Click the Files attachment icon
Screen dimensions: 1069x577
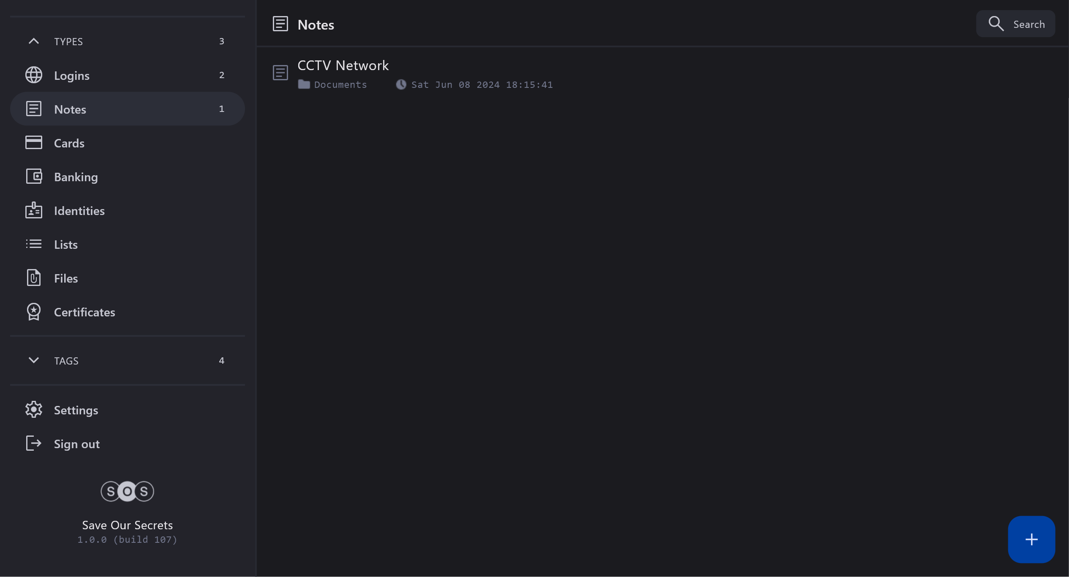click(x=34, y=278)
